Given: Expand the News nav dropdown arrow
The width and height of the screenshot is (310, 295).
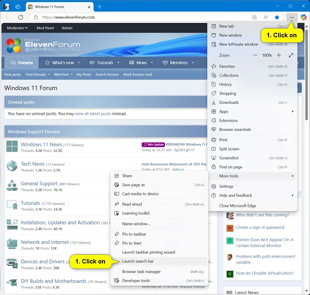Looking at the screenshot, I should [x=152, y=63].
